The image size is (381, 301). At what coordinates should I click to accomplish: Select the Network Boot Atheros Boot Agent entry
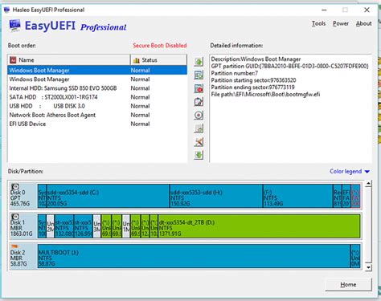pos(97,115)
